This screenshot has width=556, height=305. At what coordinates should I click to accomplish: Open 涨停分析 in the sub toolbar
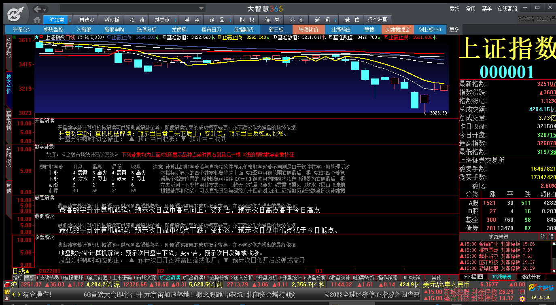tap(146, 30)
